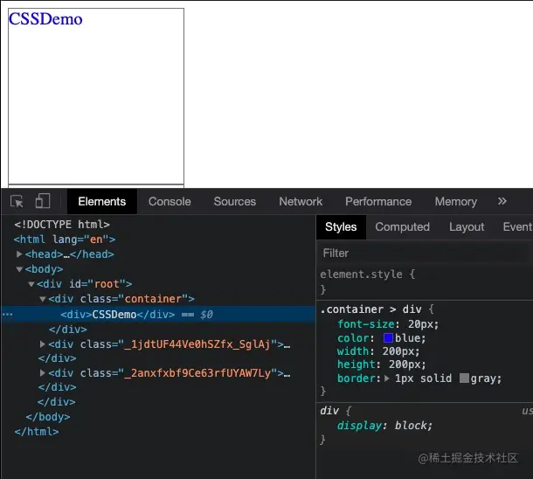This screenshot has width=533, height=479.
Task: Open the gray border color swatch
Action: [x=464, y=378]
